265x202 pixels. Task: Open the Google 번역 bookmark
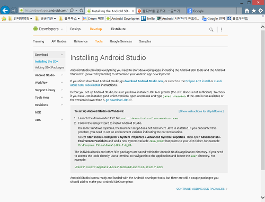pos(214,19)
